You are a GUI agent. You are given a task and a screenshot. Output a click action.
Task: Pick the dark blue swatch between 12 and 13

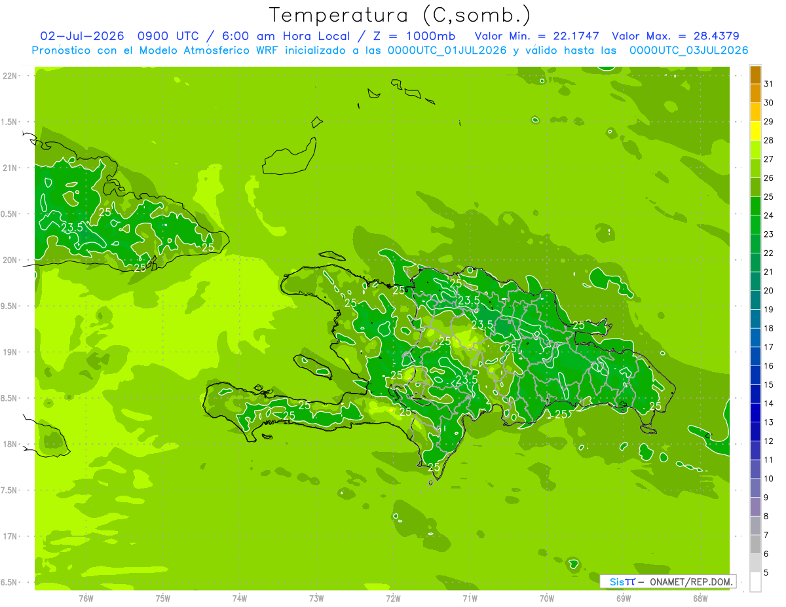(x=755, y=432)
